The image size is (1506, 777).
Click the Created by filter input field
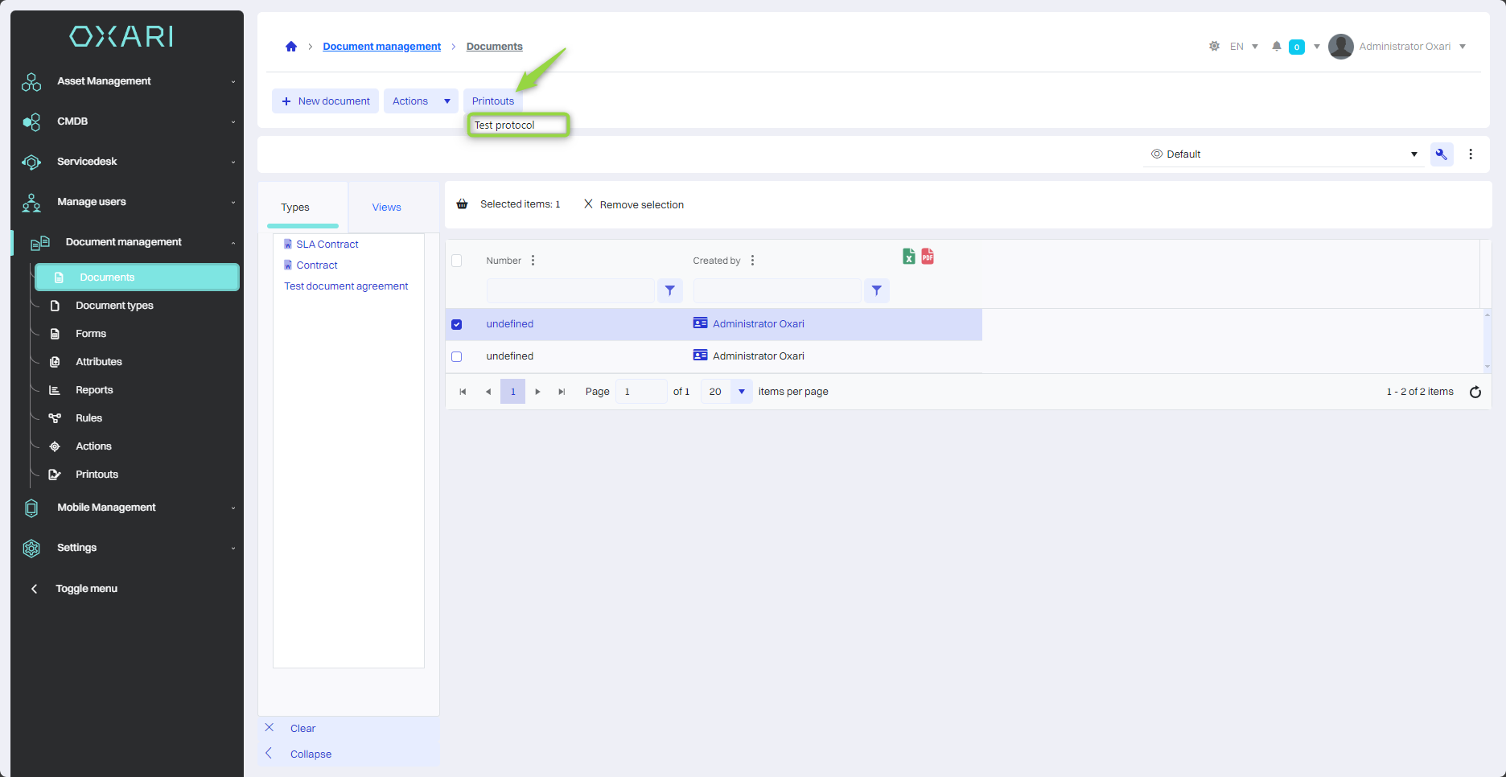776,291
